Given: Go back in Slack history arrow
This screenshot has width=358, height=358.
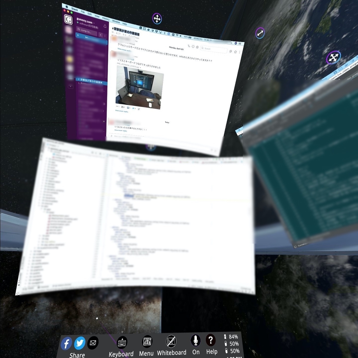Looking at the screenshot, I should tap(101, 35).
